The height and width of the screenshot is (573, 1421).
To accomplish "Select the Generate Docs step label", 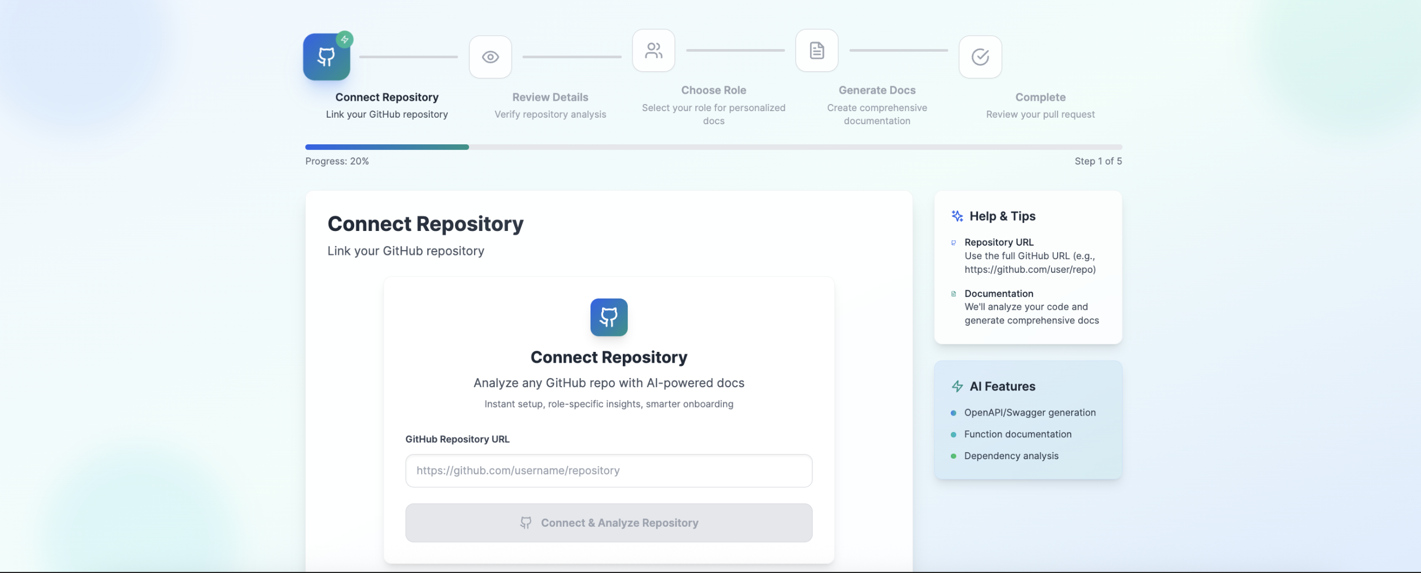I will tap(877, 90).
